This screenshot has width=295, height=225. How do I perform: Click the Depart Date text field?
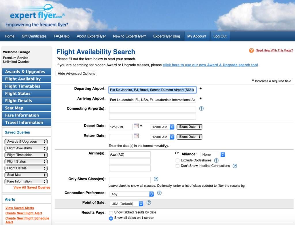tap(121, 127)
